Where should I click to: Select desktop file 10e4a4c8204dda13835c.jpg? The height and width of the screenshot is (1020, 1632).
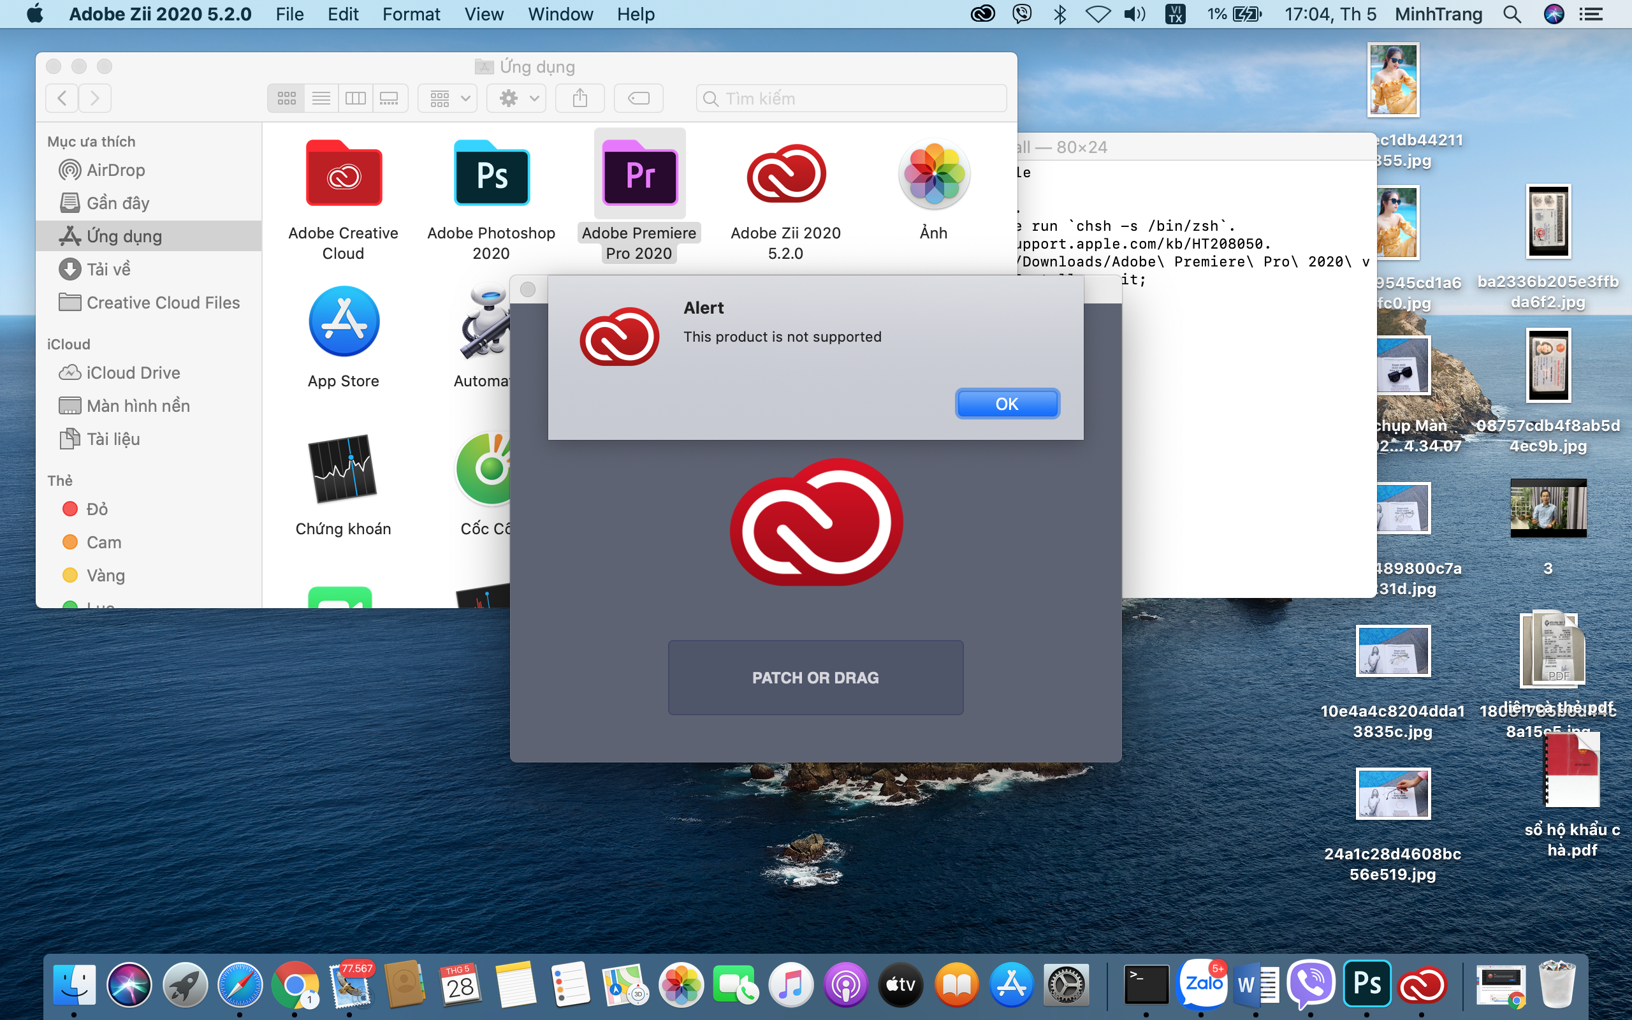click(x=1392, y=651)
